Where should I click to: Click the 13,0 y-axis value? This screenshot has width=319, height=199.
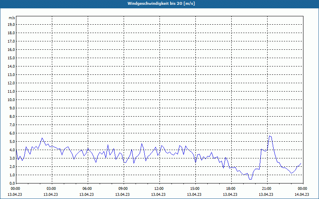[x=12, y=75]
